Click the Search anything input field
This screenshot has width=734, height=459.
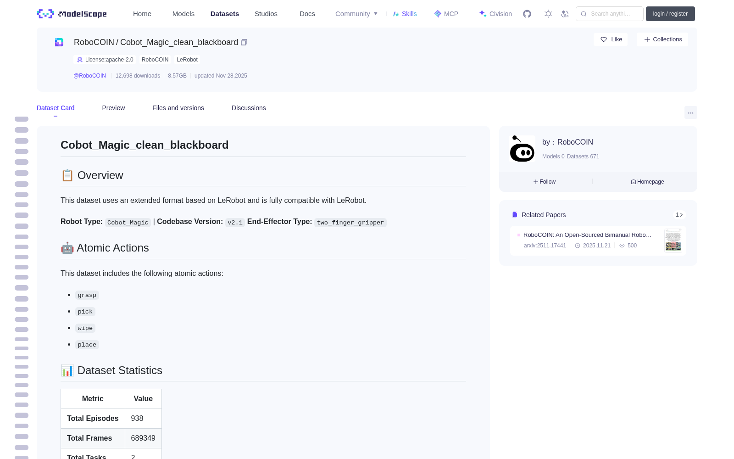pyautogui.click(x=610, y=14)
